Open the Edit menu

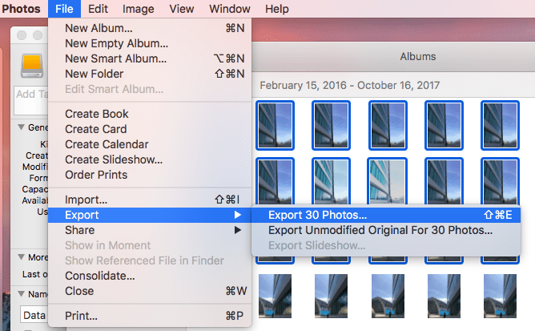point(99,9)
